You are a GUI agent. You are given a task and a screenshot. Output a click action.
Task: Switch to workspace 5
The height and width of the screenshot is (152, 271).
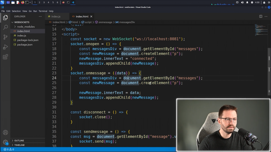tap(53, 2)
